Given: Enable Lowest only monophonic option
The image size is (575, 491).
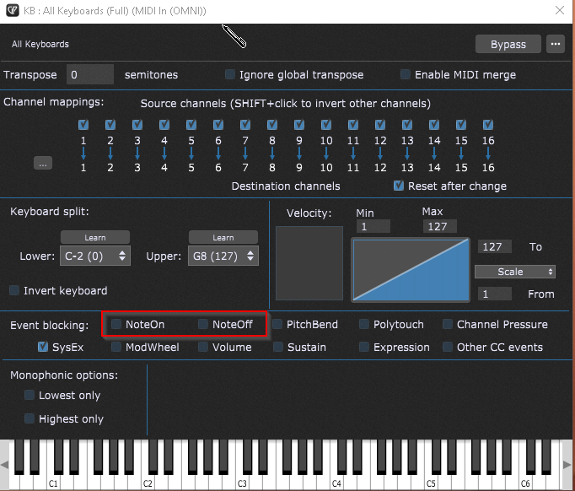Looking at the screenshot, I should 30,396.
